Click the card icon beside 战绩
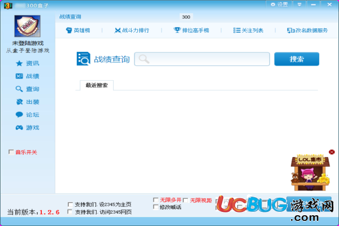Viewport: 339px width, 226px height. click(19, 76)
